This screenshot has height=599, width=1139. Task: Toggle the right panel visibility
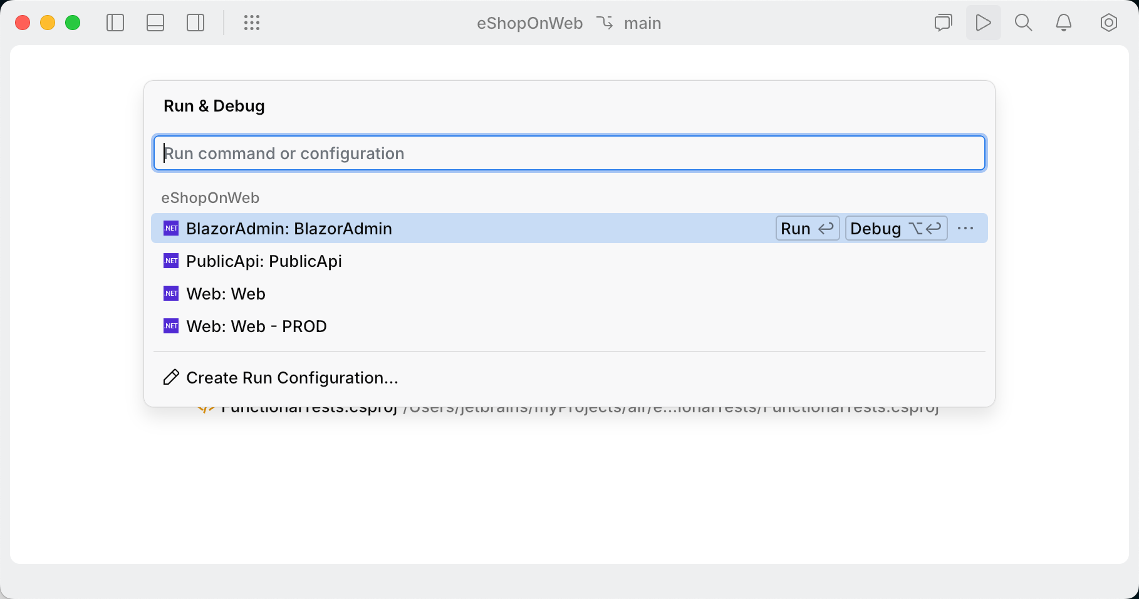point(195,23)
